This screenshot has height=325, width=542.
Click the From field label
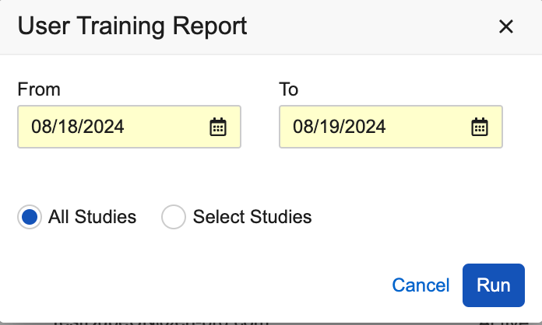click(x=39, y=89)
